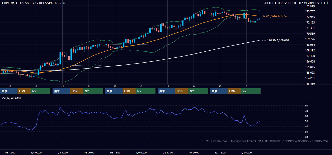Click price axis label 169.776
The height and width of the screenshot is (155, 332).
pos(310,39)
